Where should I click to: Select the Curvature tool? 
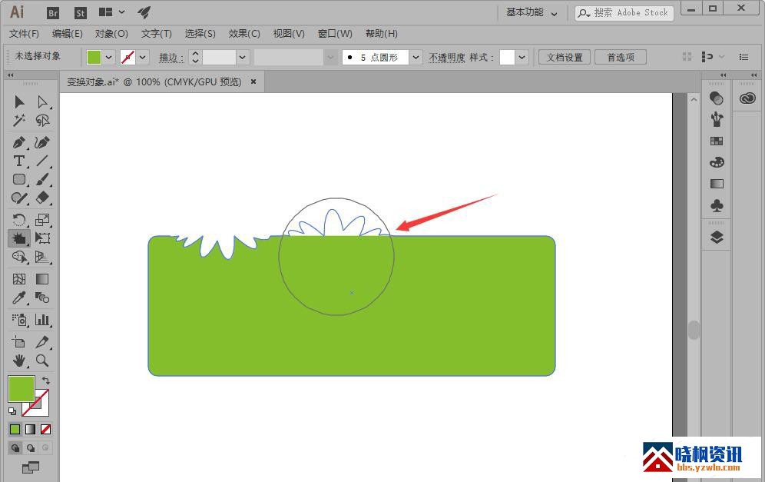pos(42,142)
